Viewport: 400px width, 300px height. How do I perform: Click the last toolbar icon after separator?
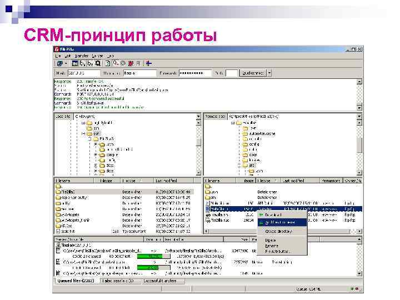coord(149,63)
